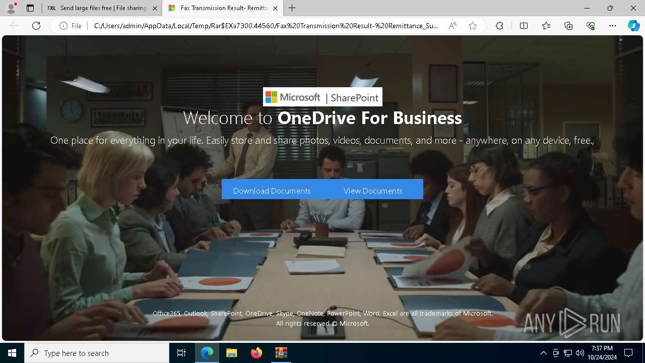Open the browser profile icon

[11, 8]
